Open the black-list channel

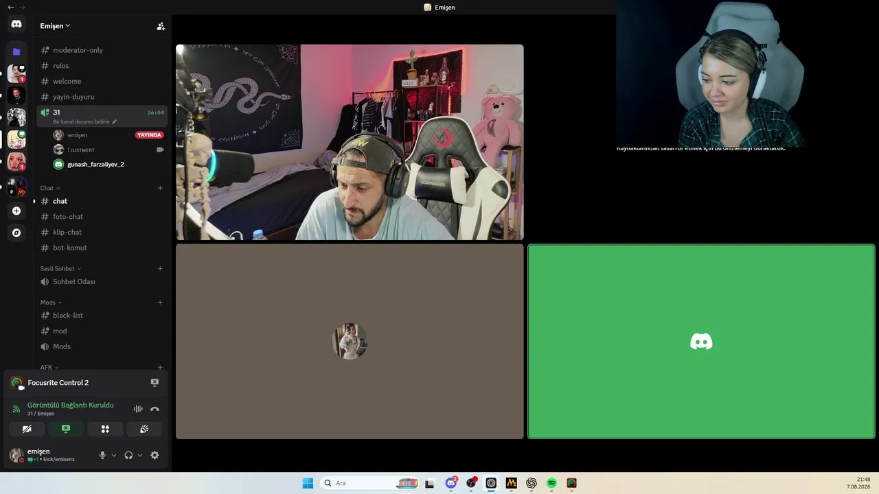click(102, 316)
